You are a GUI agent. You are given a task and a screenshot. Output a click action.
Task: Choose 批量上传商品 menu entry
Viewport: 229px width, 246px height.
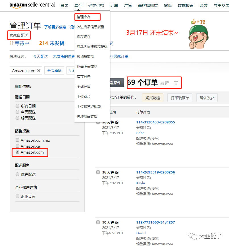tap(87, 67)
